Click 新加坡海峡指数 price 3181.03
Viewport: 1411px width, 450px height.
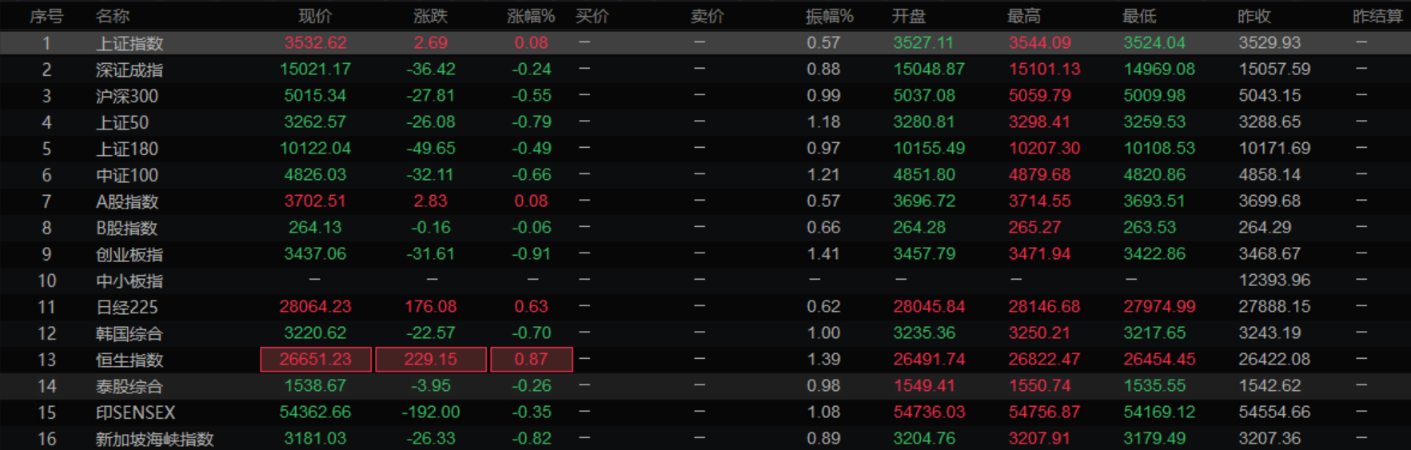click(315, 438)
